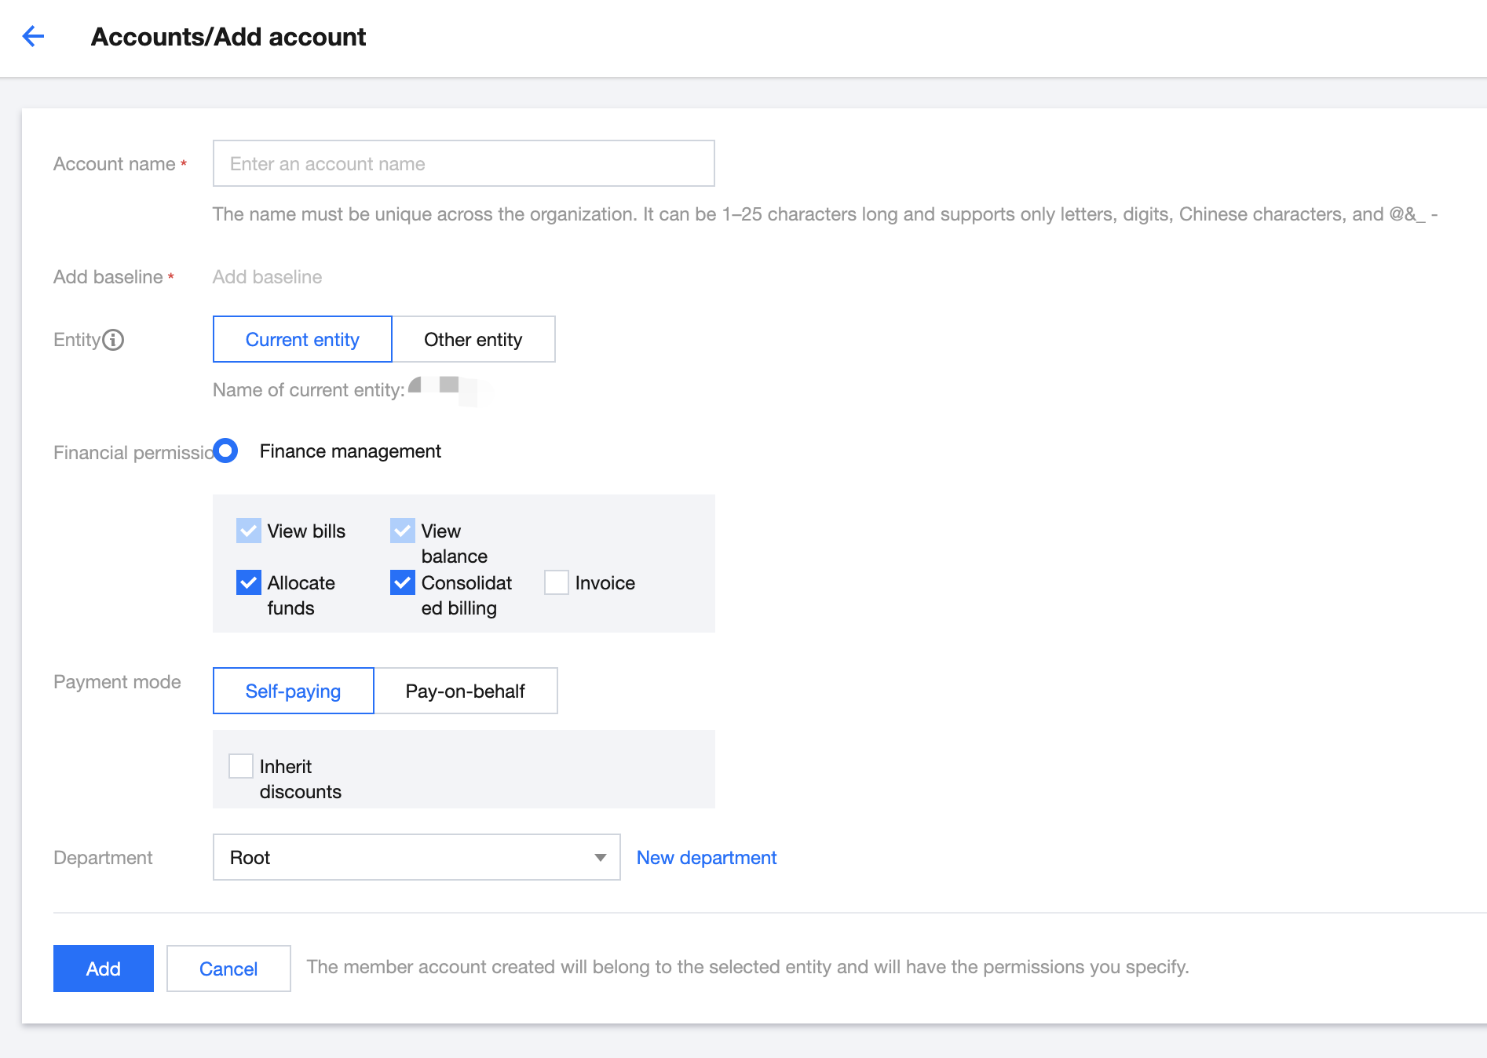Screen dimensions: 1487x1058
Task: Click the Entity info icon
Action: 114,340
